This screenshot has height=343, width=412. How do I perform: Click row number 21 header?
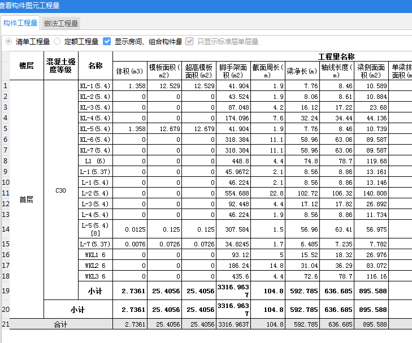[5, 324]
